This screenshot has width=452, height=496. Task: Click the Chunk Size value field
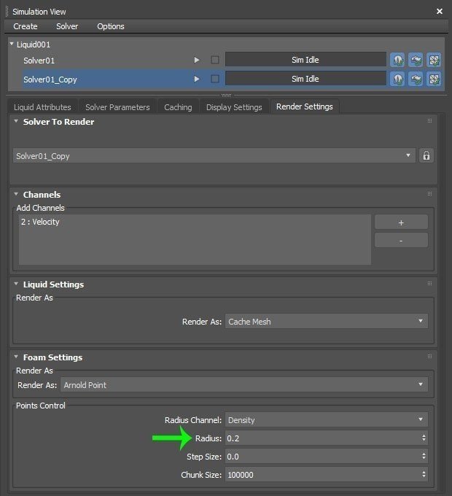click(322, 475)
